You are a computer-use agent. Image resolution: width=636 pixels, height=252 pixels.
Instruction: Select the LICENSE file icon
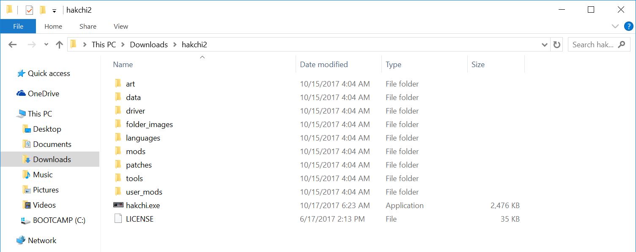click(x=118, y=219)
